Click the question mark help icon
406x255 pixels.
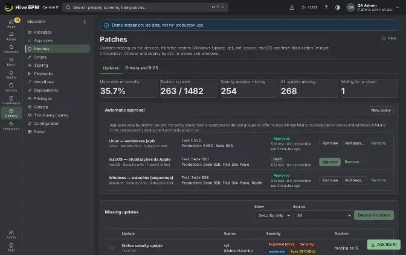tap(326, 7)
